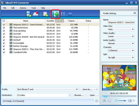This screenshot has height=106, width=139.
Task: Collapse Profile Settings panel with double-arrow icon
Action: point(135,13)
